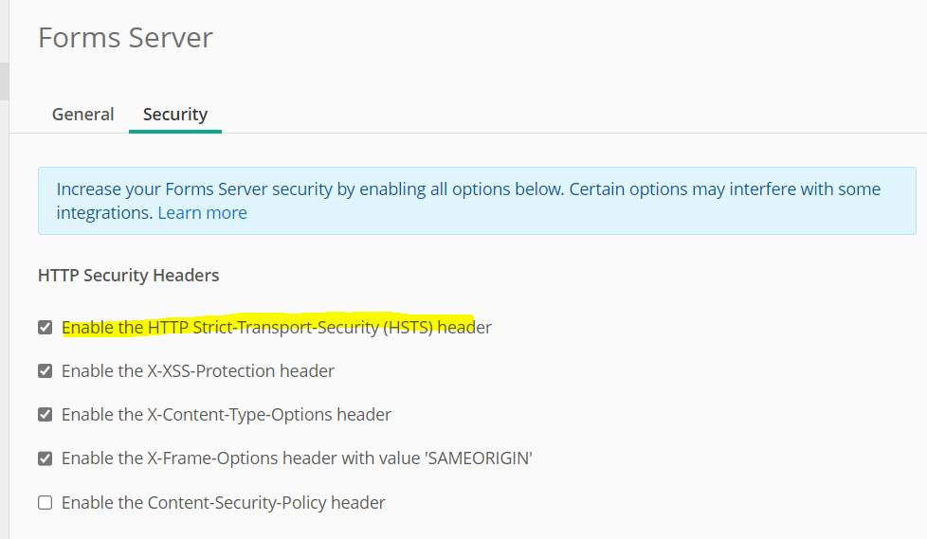Screen dimensions: 927x539
Task: Click the green underline beneath Security tab
Action: 175,132
